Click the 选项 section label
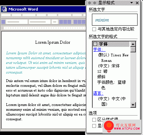 93,113
